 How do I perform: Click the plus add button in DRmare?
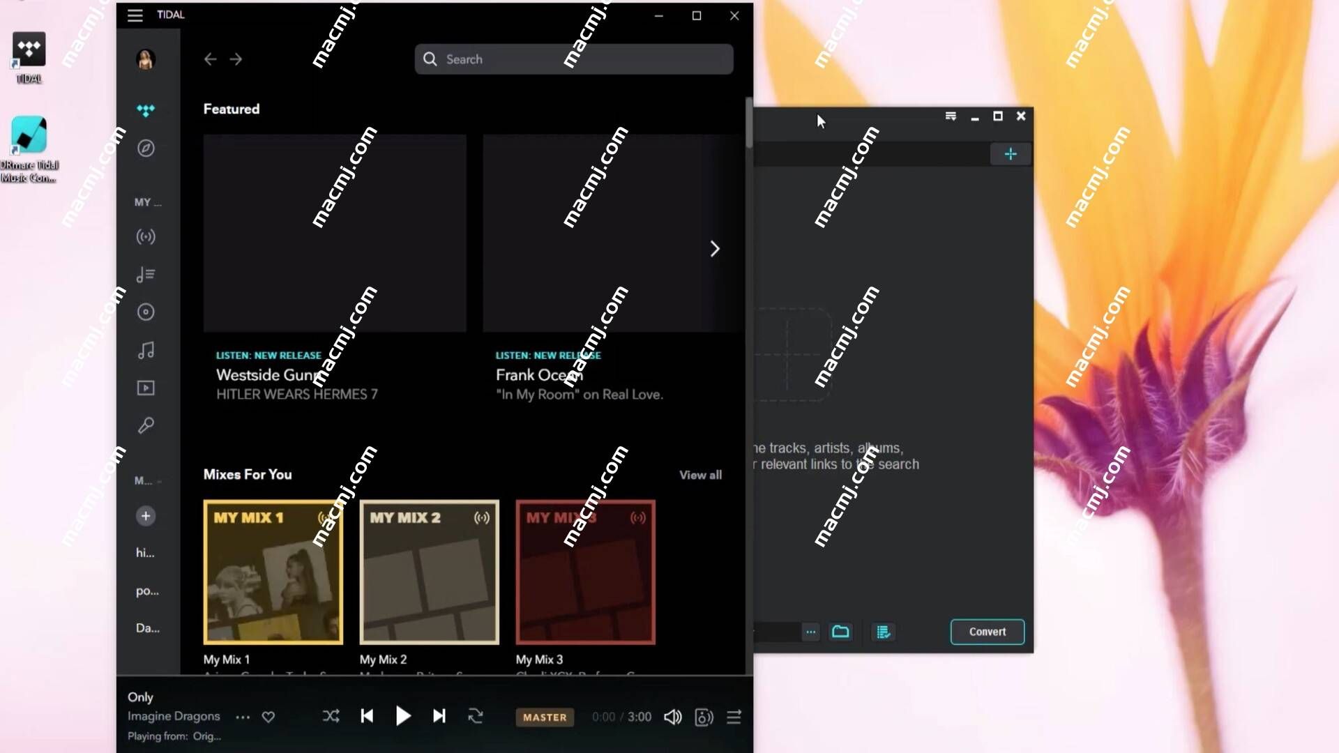[1011, 154]
